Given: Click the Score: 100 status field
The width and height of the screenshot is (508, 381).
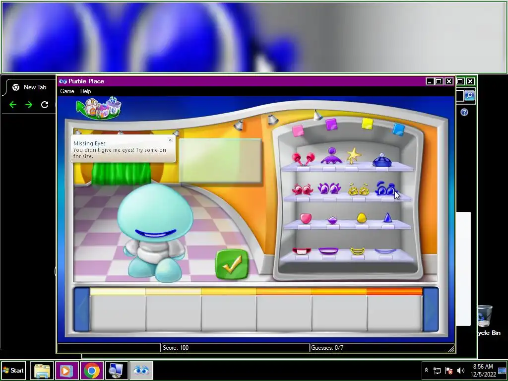Looking at the screenshot, I should tap(235, 348).
